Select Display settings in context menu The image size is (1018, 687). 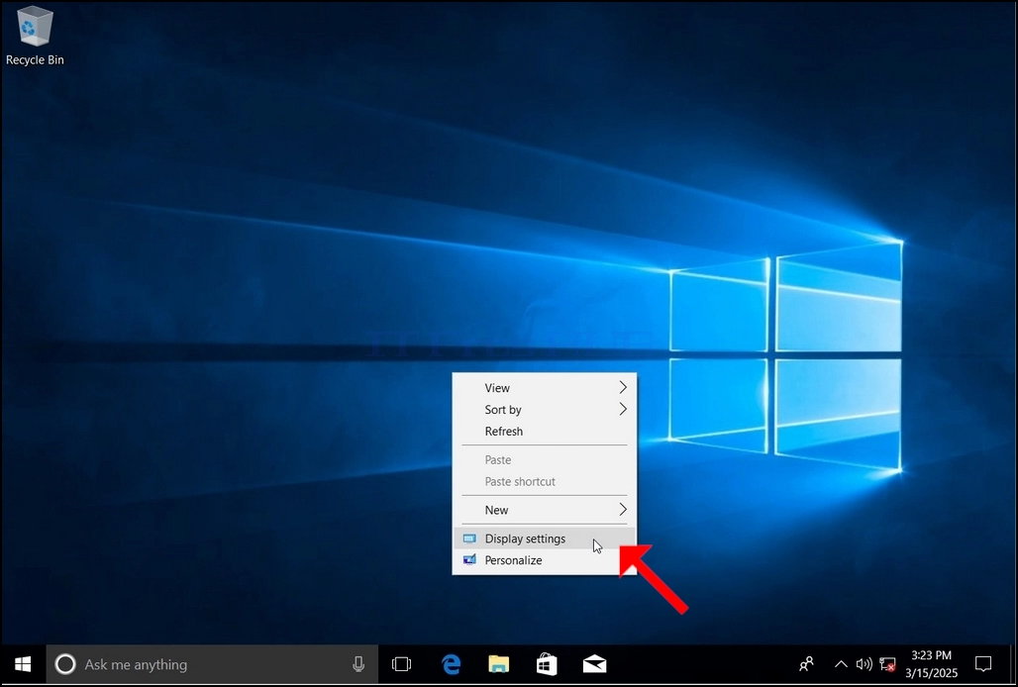pyautogui.click(x=544, y=539)
